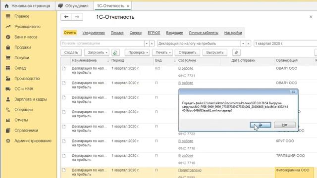The height and width of the screenshot is (178, 317).
Task: Click the home icon of Начальная страница
Action: [6, 6]
